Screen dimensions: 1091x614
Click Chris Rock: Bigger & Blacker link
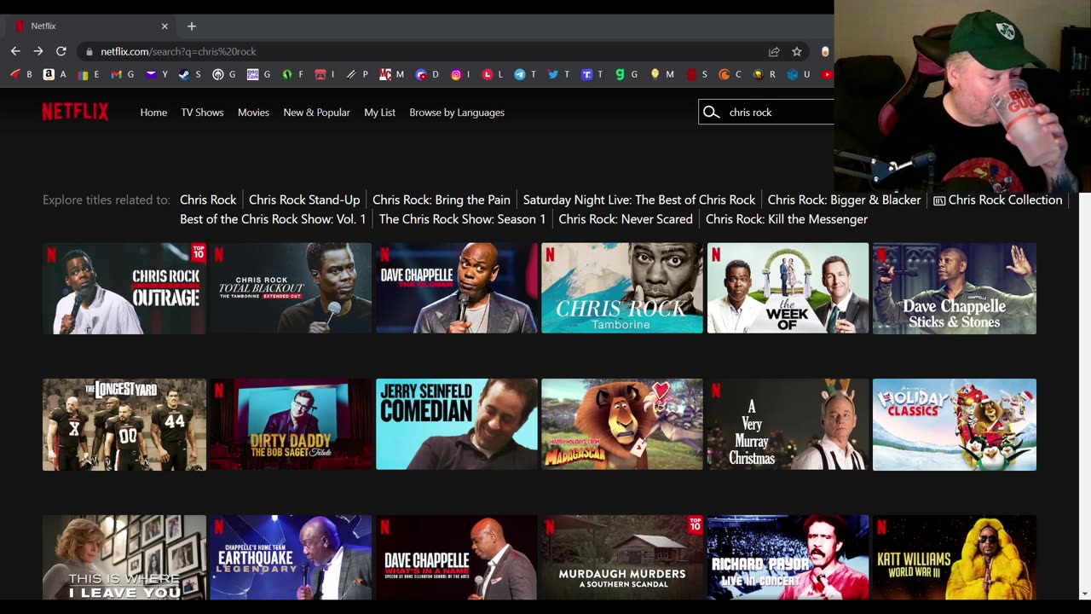[844, 200]
